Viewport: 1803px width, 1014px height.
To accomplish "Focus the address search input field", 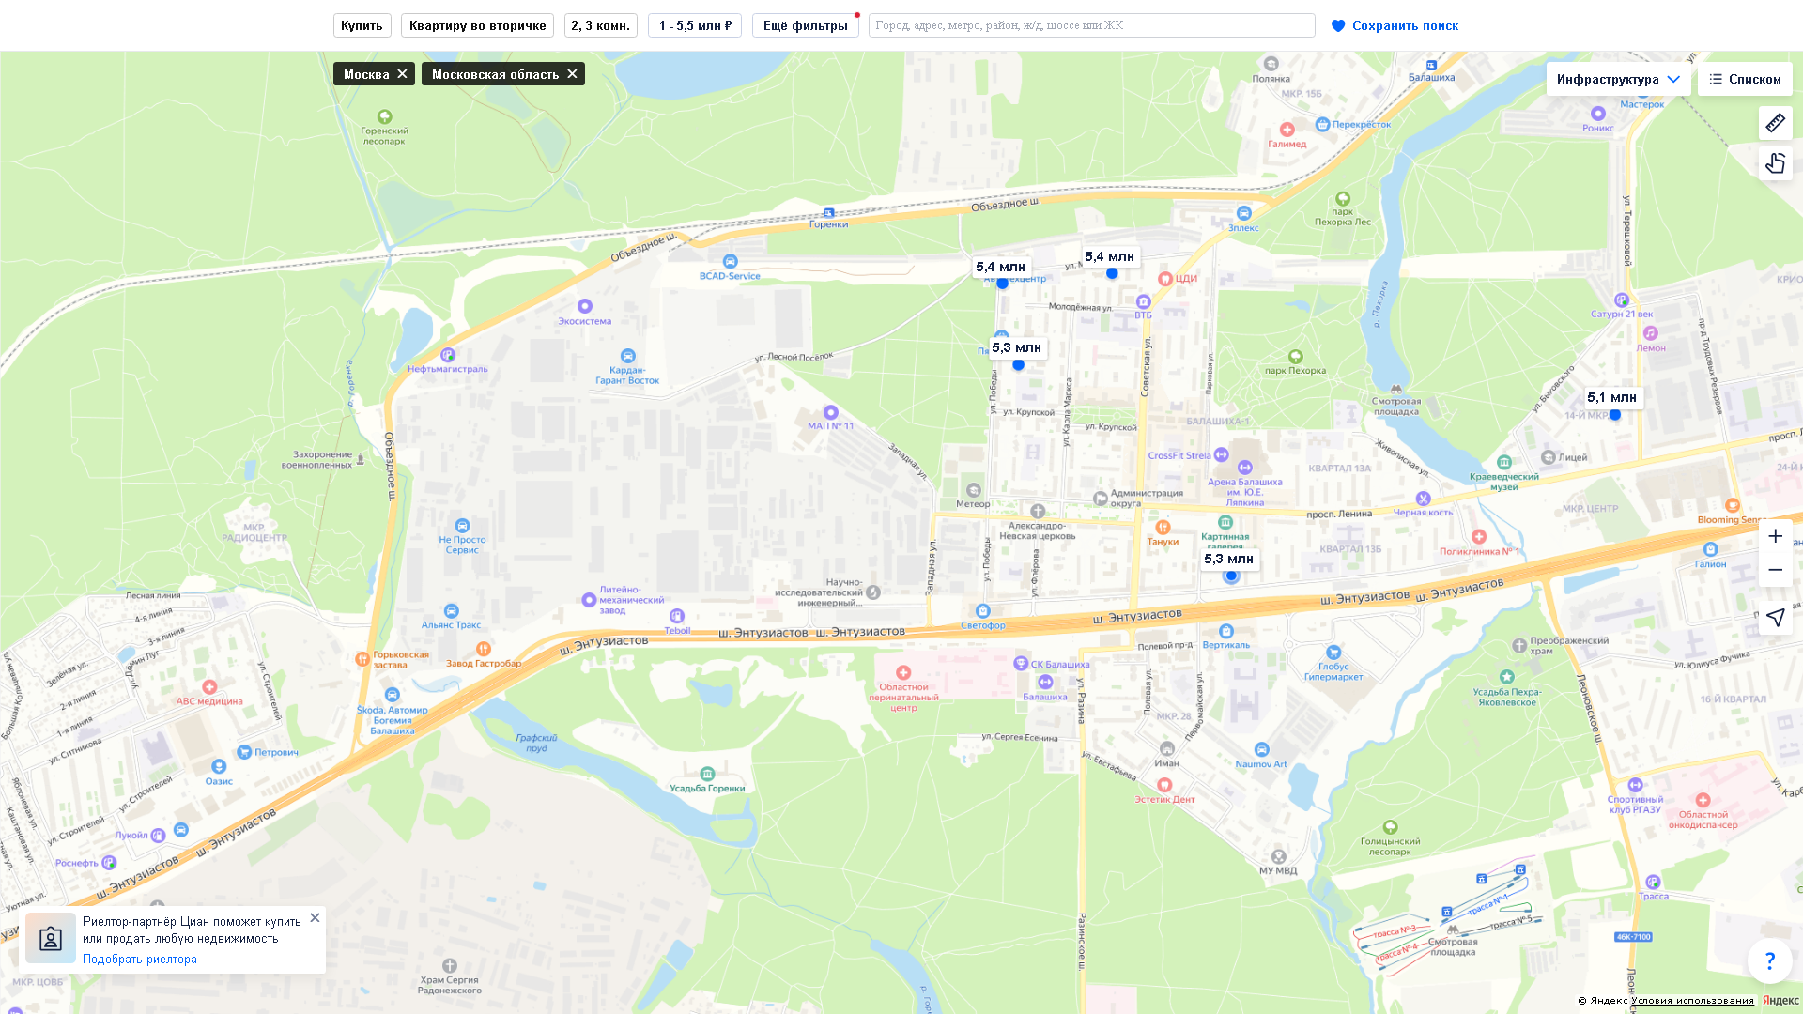I will tap(1090, 25).
